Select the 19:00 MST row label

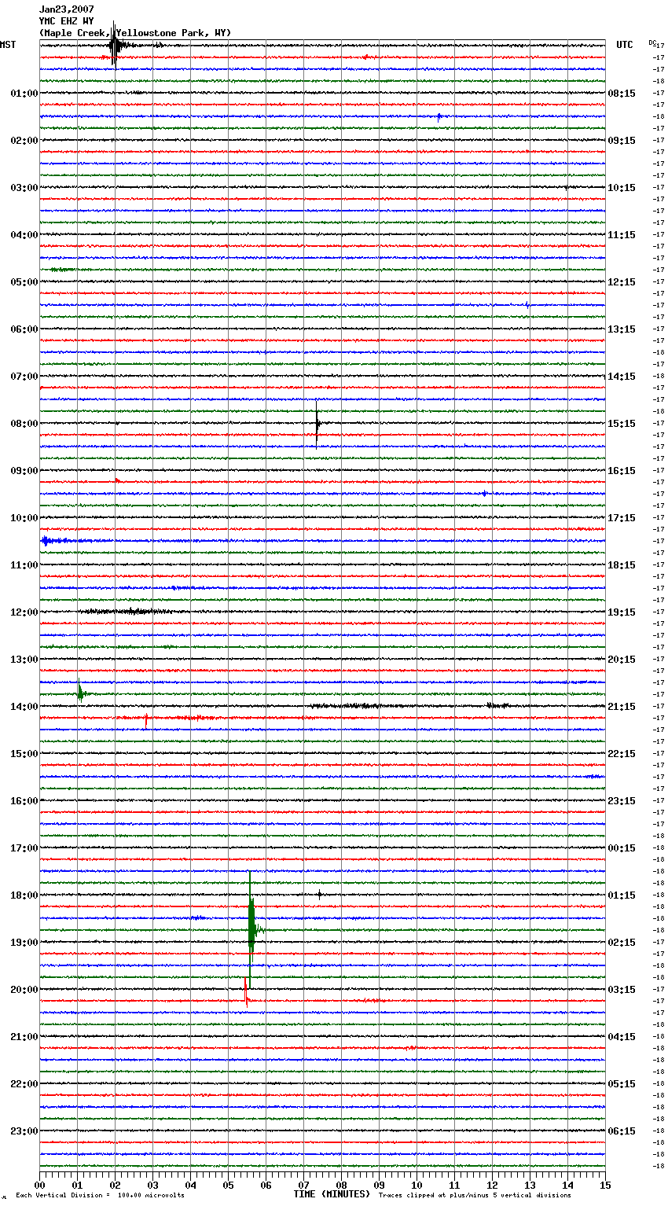(x=24, y=943)
